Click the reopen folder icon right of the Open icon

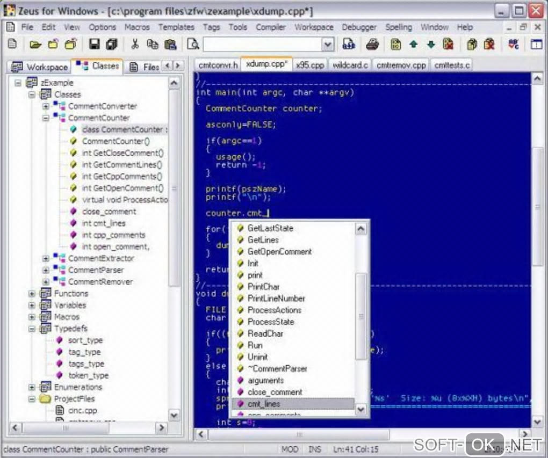click(x=53, y=45)
